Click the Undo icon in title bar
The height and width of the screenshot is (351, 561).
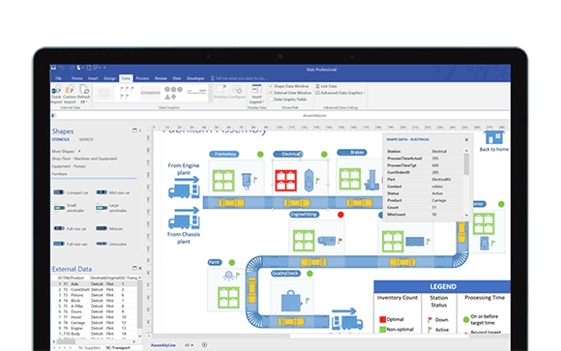(x=62, y=68)
